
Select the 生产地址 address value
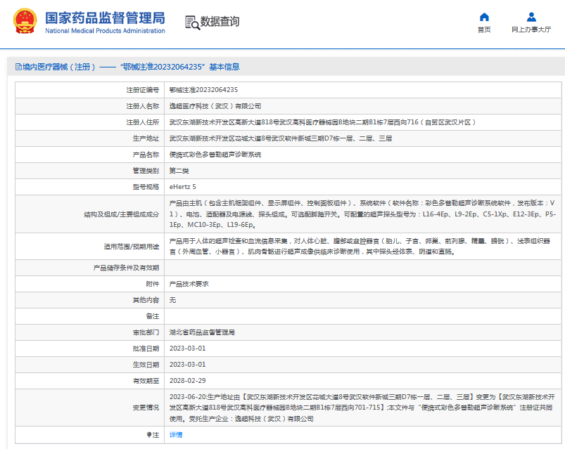click(281, 138)
